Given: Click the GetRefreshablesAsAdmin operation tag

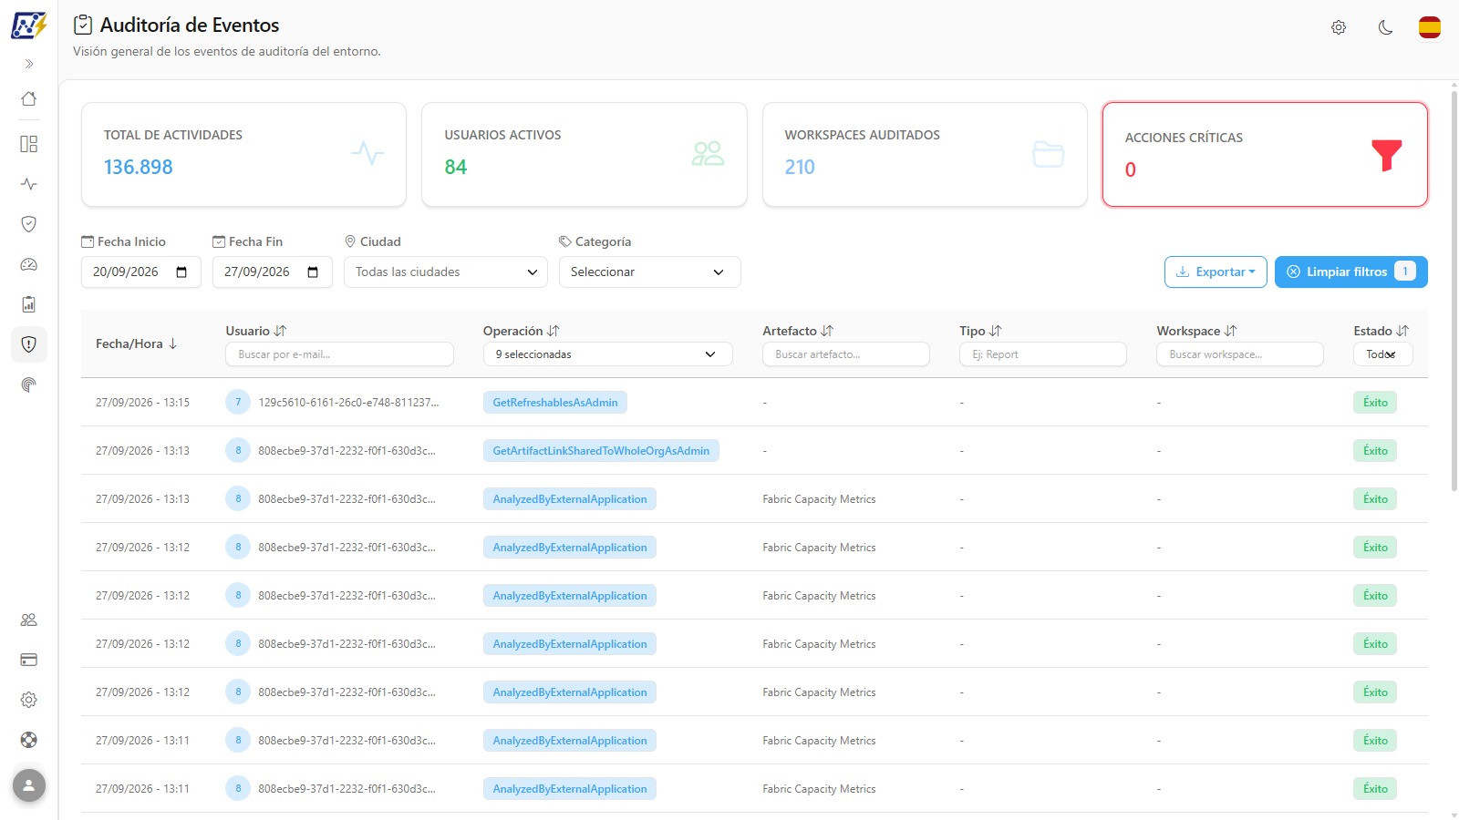Looking at the screenshot, I should coord(555,403).
